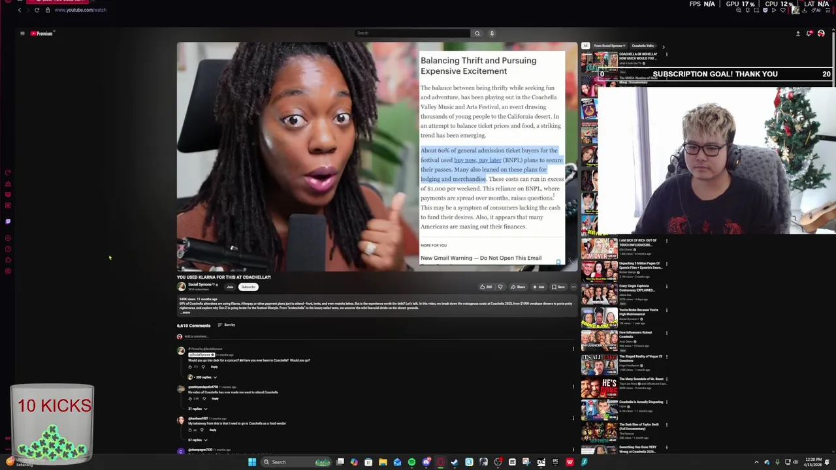The width and height of the screenshot is (836, 470).
Task: Open options menu for ashleyandapollo comment
Action: tap(573, 386)
